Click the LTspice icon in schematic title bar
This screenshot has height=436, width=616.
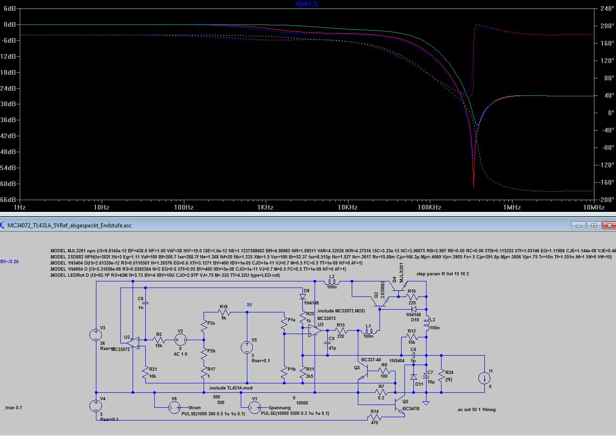[x=3, y=226]
